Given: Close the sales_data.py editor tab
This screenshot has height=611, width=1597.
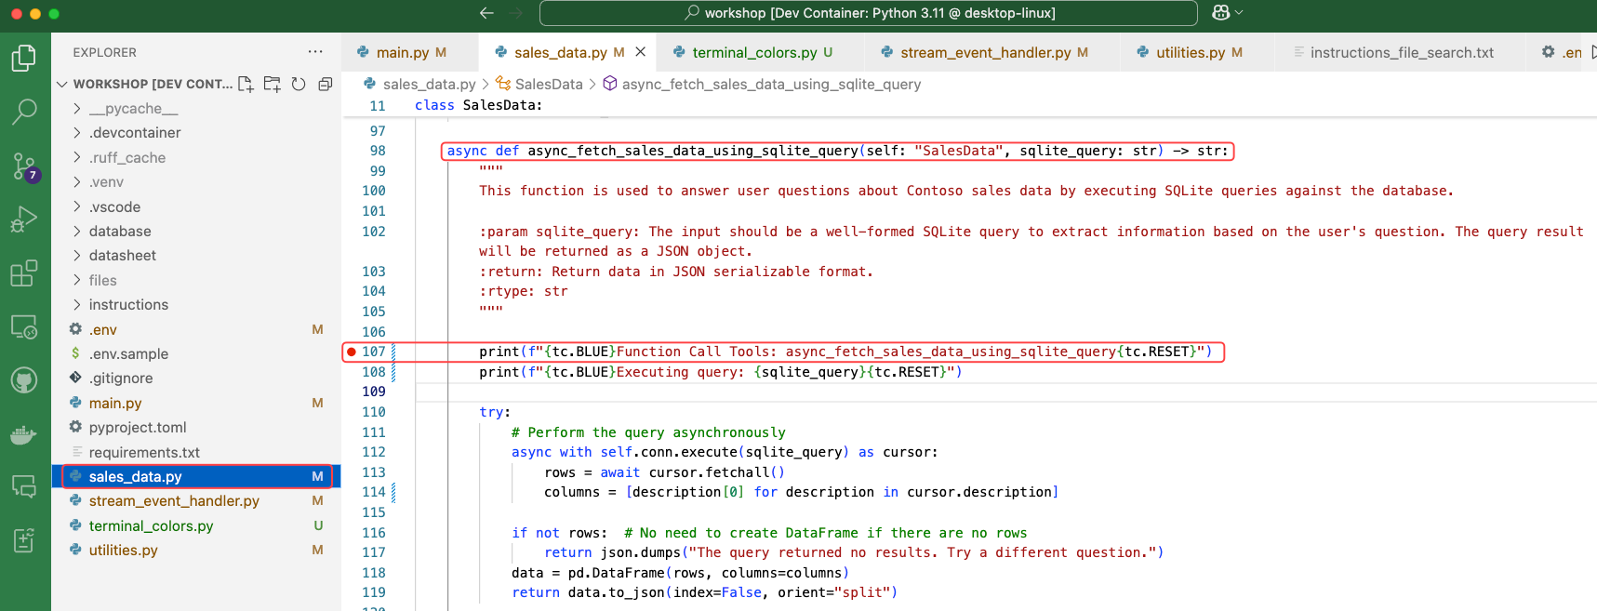Looking at the screenshot, I should [x=640, y=52].
